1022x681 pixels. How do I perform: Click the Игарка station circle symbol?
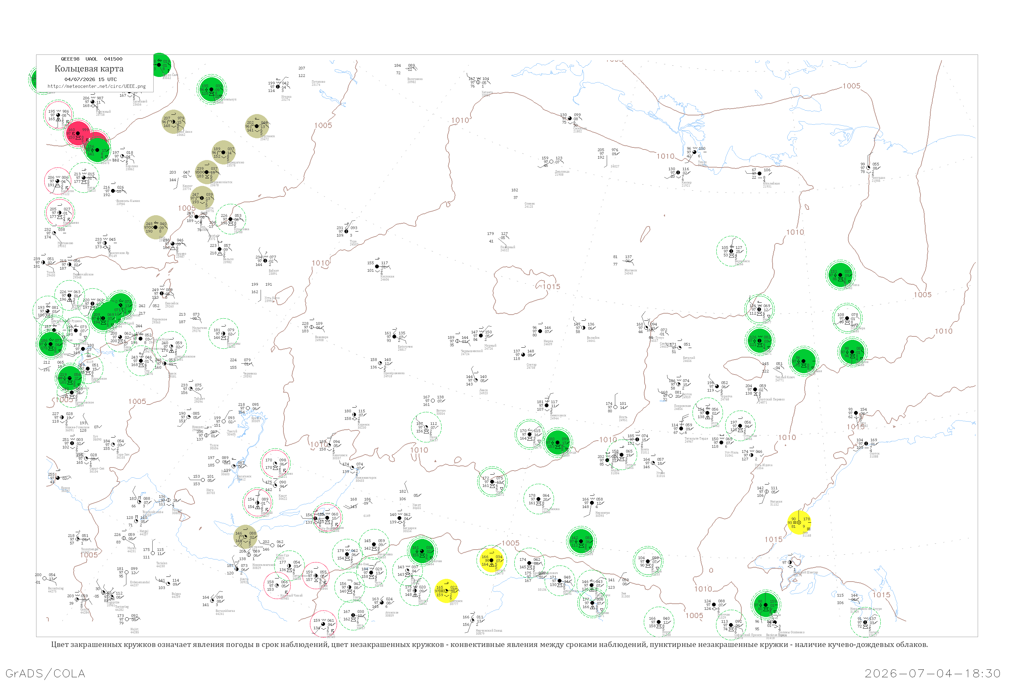pos(278,87)
